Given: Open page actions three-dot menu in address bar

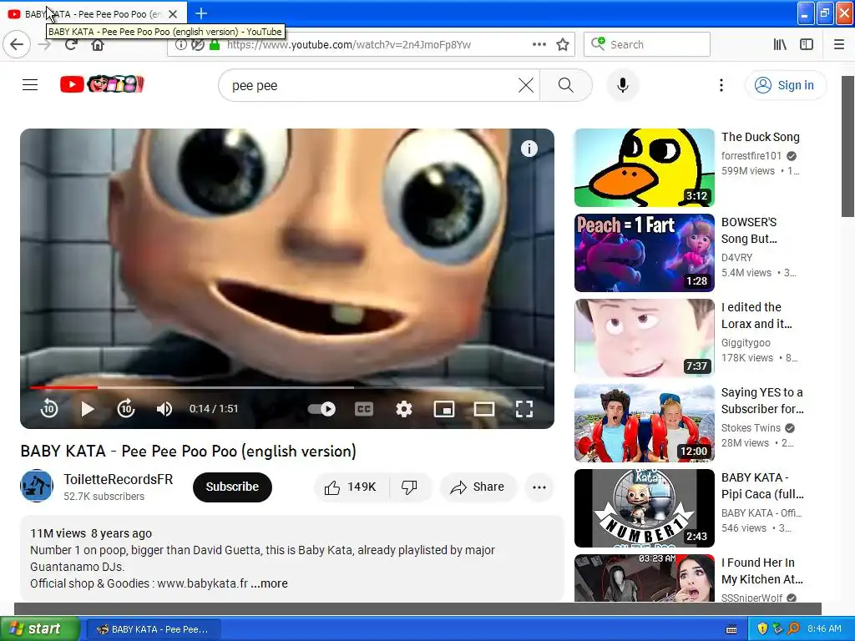Looking at the screenshot, I should pos(539,45).
